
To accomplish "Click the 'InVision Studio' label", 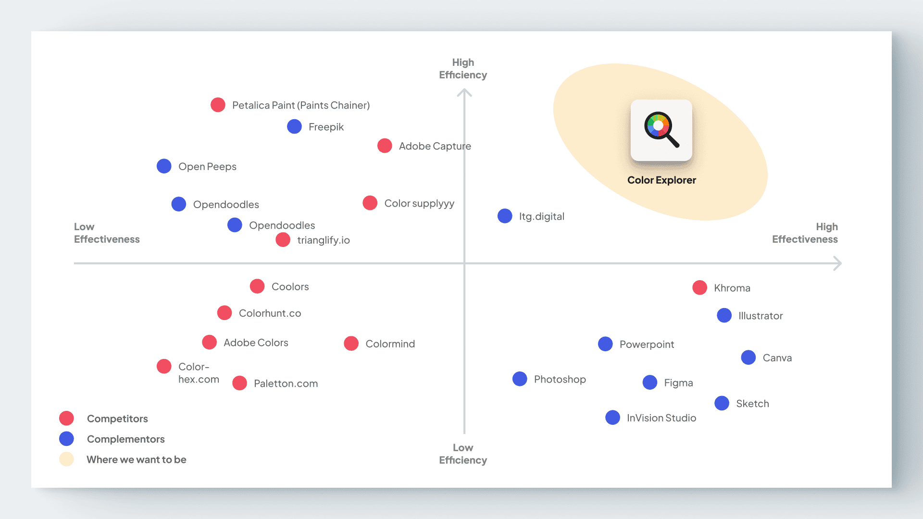I will click(x=661, y=418).
